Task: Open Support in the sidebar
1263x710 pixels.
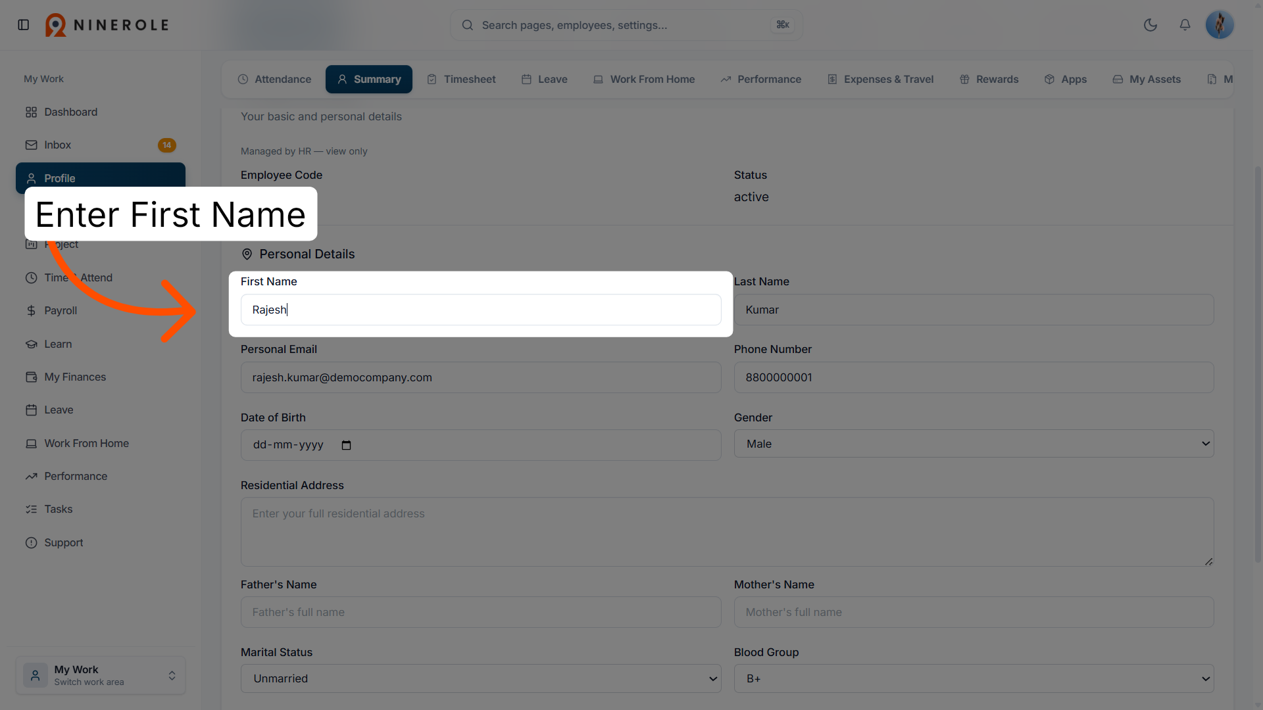Action: pos(101,543)
